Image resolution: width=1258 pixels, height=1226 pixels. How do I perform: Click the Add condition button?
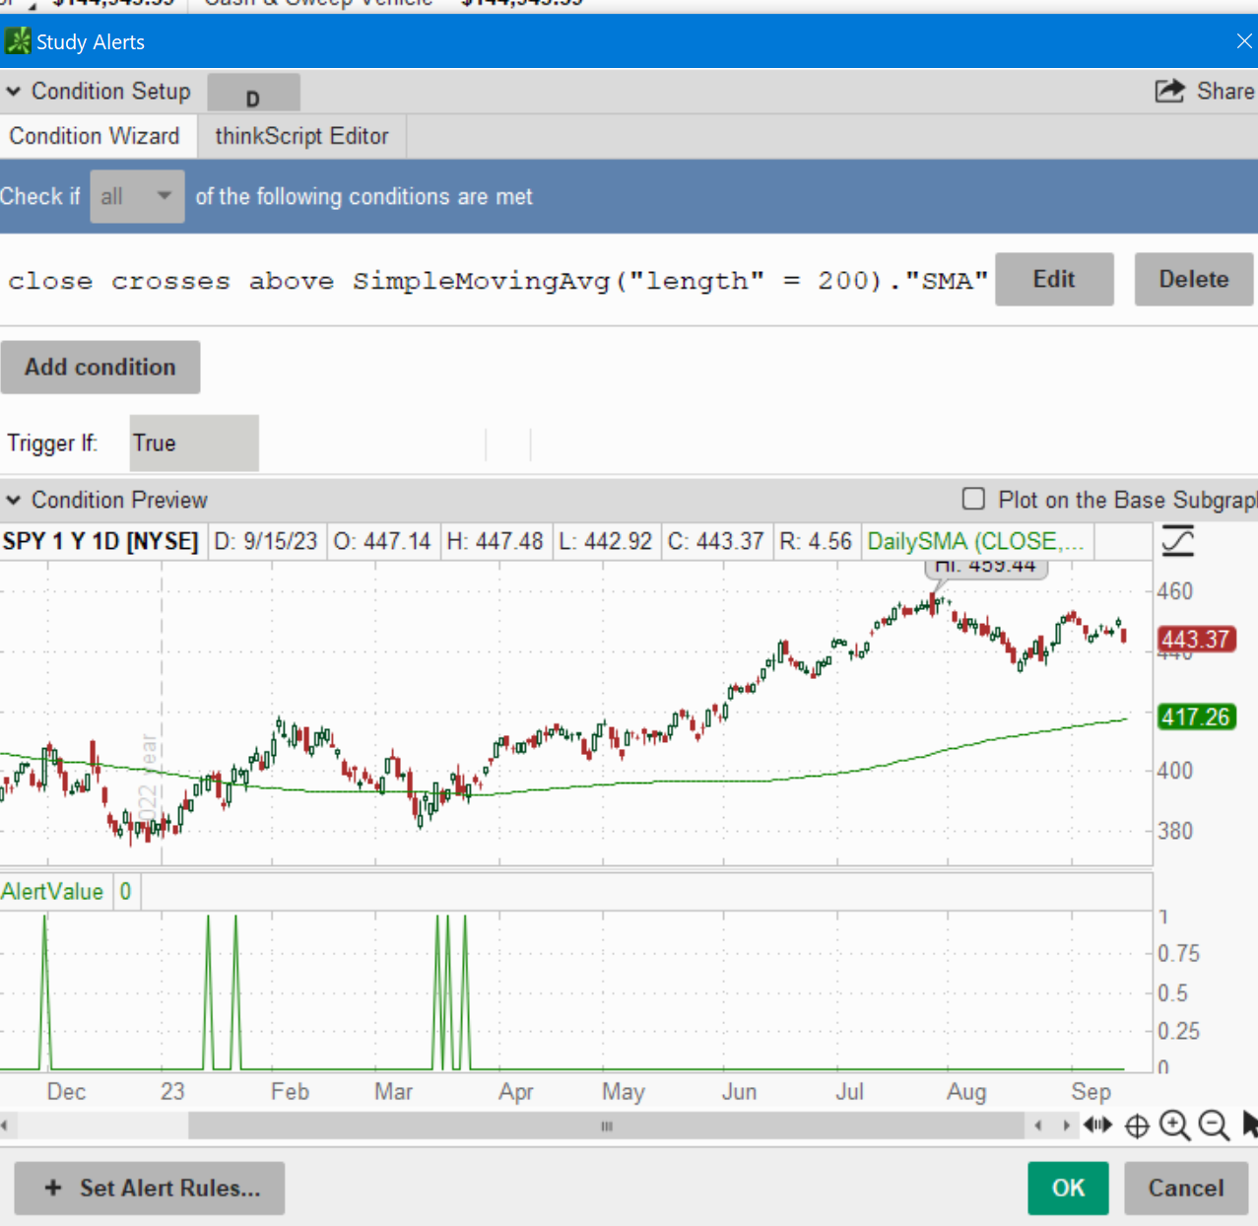point(100,367)
